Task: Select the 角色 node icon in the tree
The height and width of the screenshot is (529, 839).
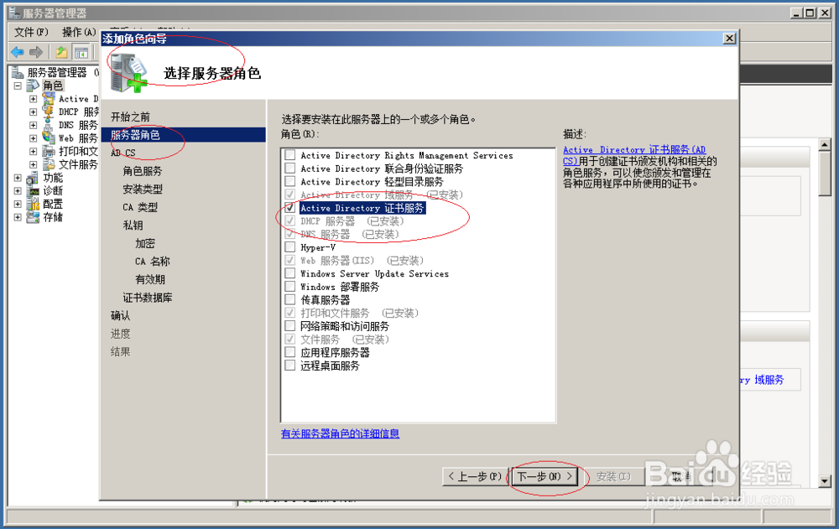Action: click(34, 86)
